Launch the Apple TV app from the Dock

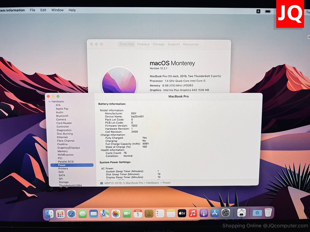(182, 213)
